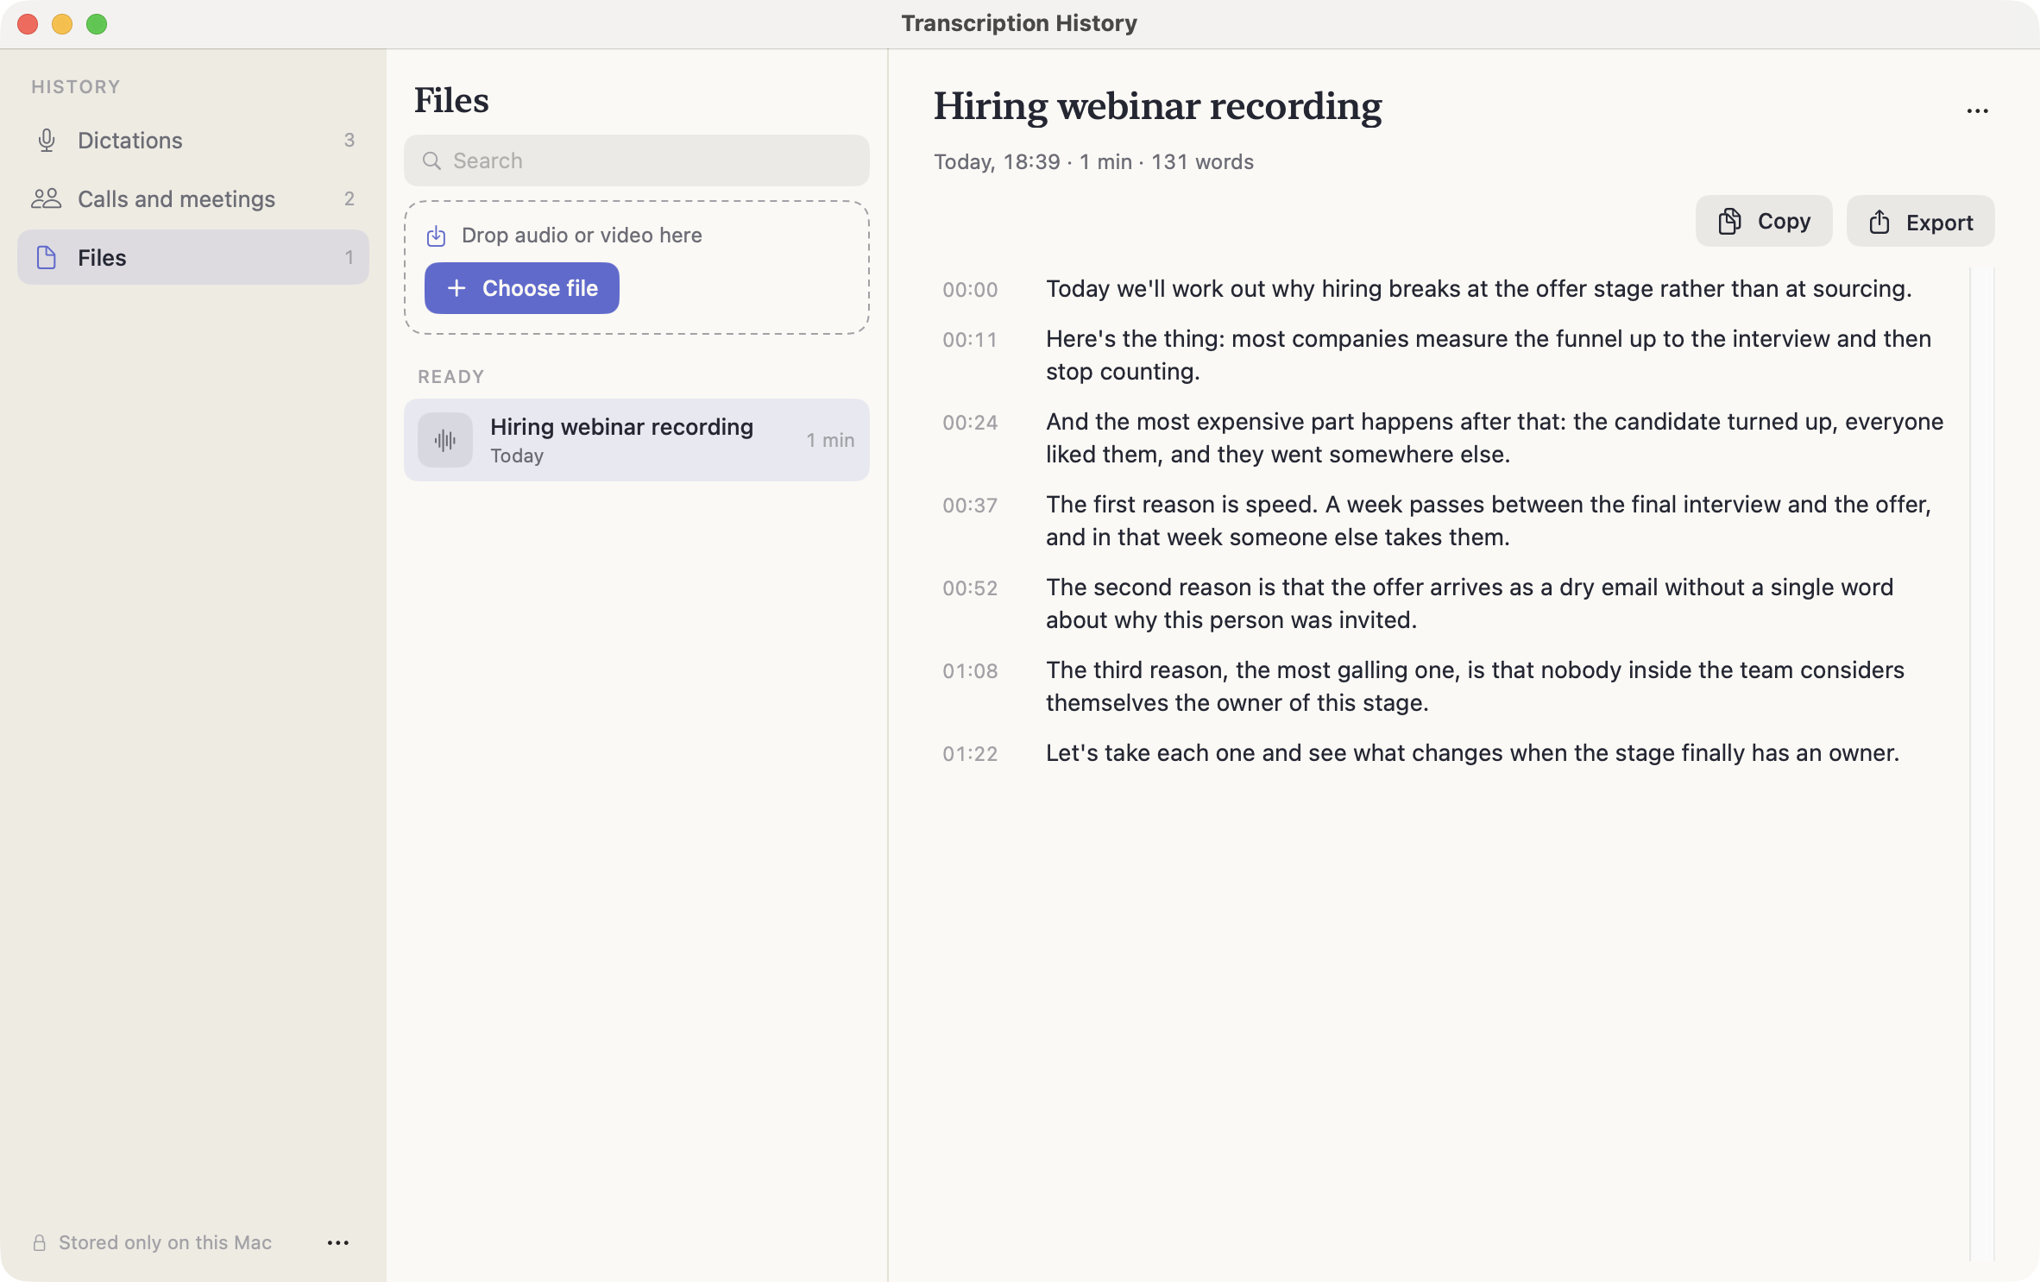Click 'Drop audio or video here' label
The height and width of the screenshot is (1282, 2040).
pyautogui.click(x=582, y=236)
